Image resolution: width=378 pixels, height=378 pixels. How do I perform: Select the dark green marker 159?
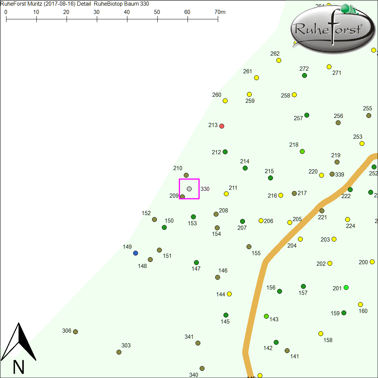344,313
